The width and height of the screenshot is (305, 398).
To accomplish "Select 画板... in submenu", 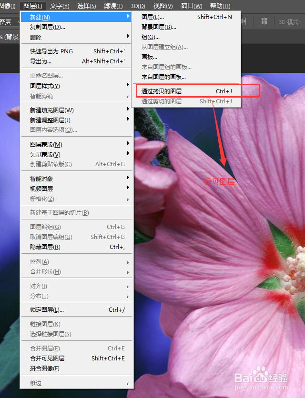I will (x=186, y=57).
